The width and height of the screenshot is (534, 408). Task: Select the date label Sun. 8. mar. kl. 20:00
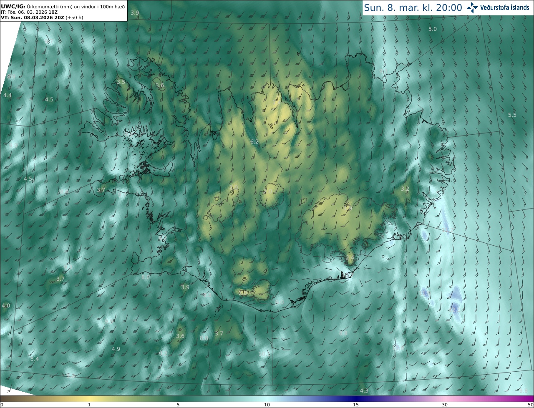click(x=413, y=8)
